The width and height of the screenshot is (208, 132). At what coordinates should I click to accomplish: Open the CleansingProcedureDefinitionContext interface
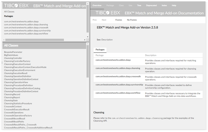point(21,91)
